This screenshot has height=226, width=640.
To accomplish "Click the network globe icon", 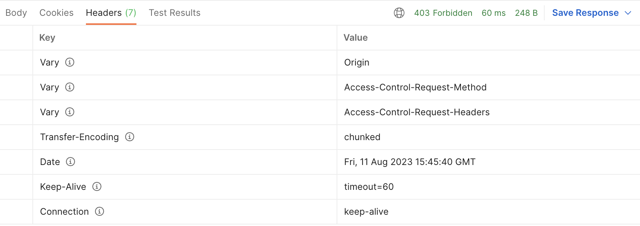I will coord(399,13).
